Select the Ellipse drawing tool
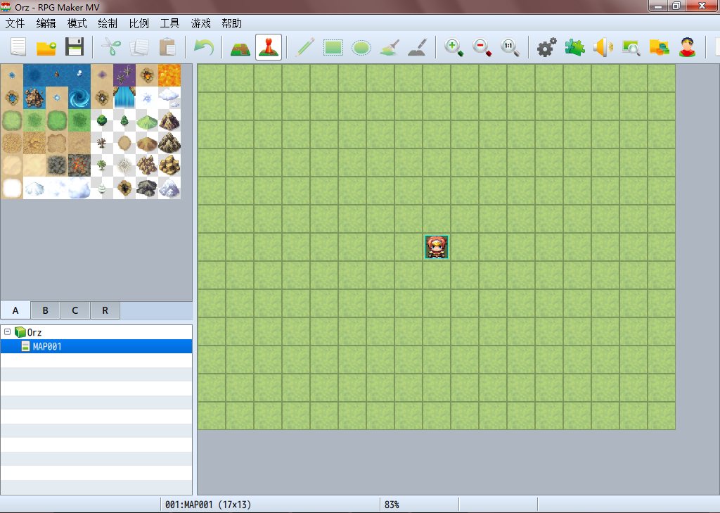The width and height of the screenshot is (720, 513). [x=361, y=47]
